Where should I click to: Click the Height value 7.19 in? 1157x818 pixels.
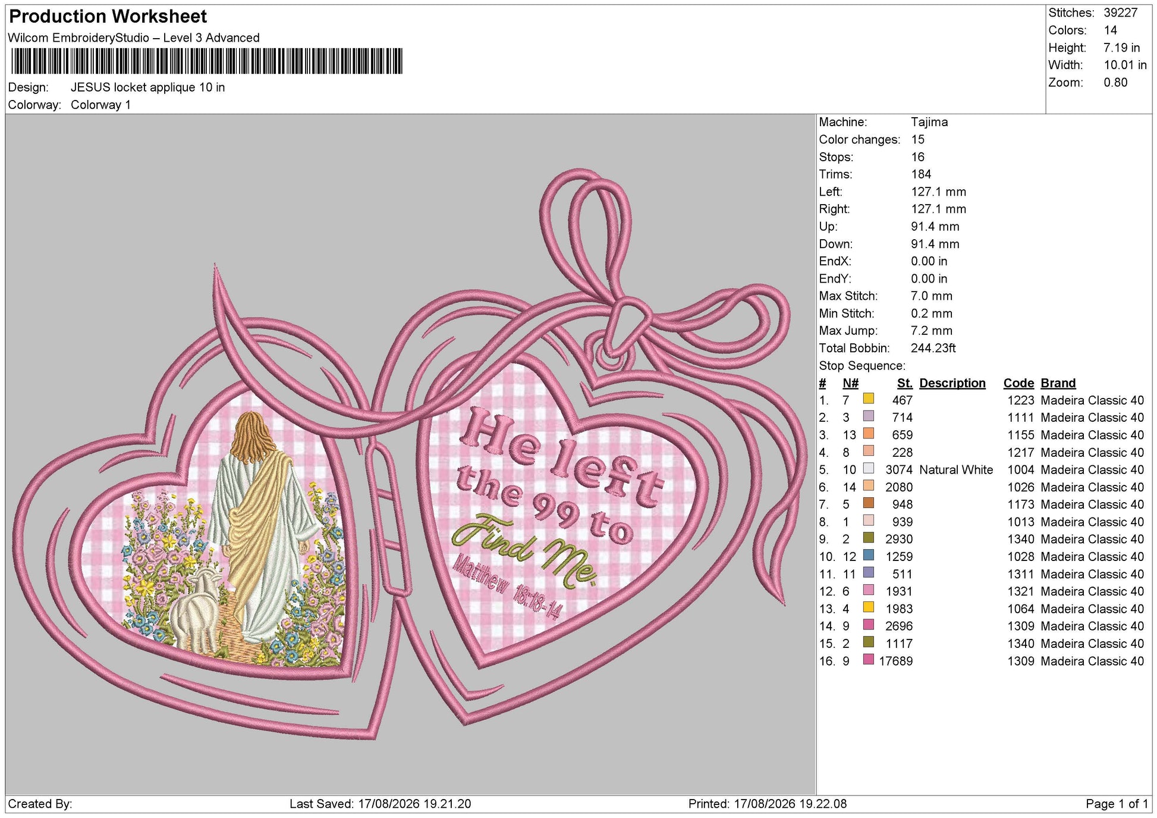click(x=1121, y=48)
